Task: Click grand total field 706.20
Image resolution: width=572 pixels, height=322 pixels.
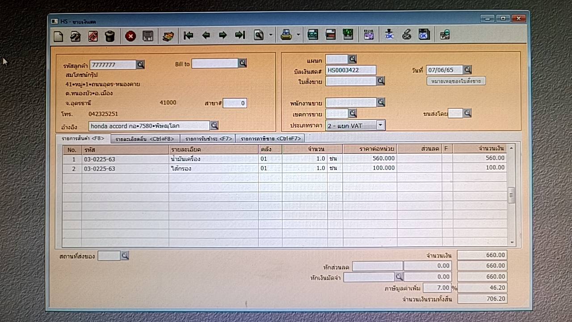Action: (482, 299)
